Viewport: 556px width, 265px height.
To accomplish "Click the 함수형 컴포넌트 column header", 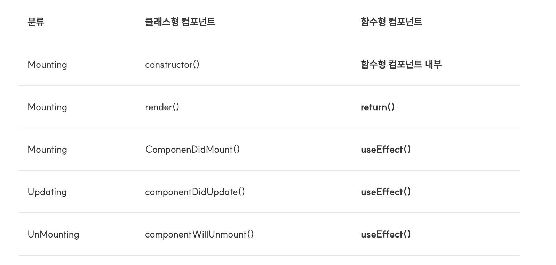I will coord(391,22).
